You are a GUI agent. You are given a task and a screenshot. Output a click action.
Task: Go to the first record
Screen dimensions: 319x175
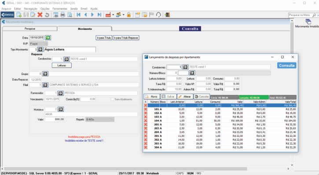pyautogui.click(x=78, y=14)
